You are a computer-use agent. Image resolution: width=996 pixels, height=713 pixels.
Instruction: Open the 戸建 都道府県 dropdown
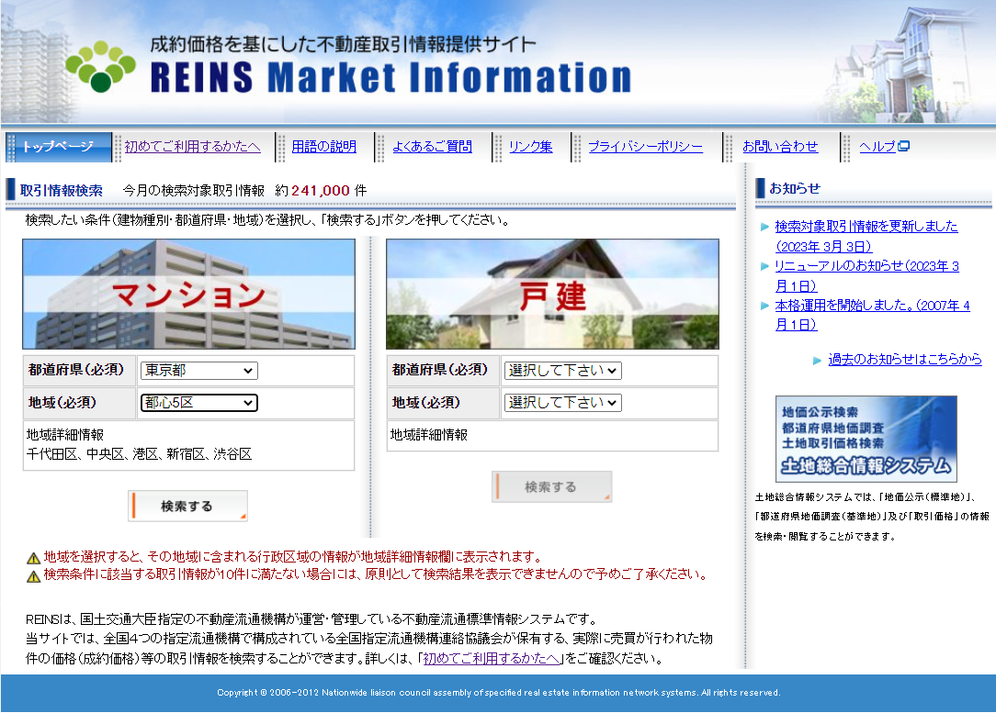point(563,371)
